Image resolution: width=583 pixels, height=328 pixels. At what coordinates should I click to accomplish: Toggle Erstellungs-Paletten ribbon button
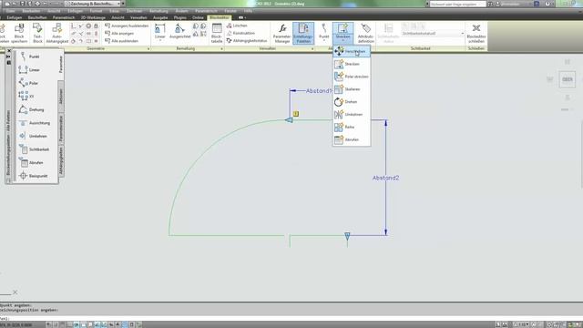(303, 33)
